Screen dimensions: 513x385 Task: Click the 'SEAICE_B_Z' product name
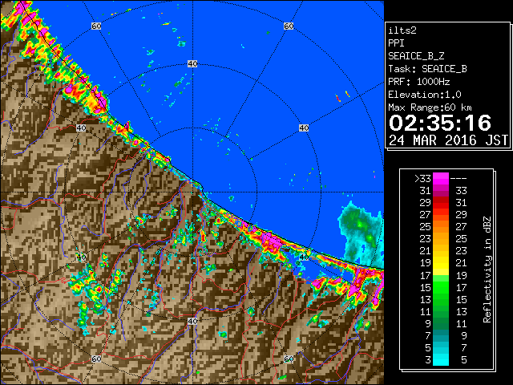[416, 56]
